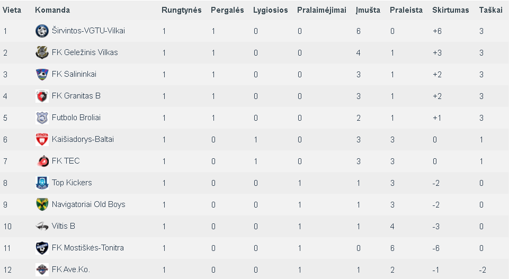Open the Navigatoriai Old Boys team page
The image size is (509, 279).
coord(88,204)
